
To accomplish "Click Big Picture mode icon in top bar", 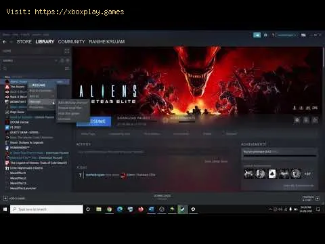I will click(303, 35).
